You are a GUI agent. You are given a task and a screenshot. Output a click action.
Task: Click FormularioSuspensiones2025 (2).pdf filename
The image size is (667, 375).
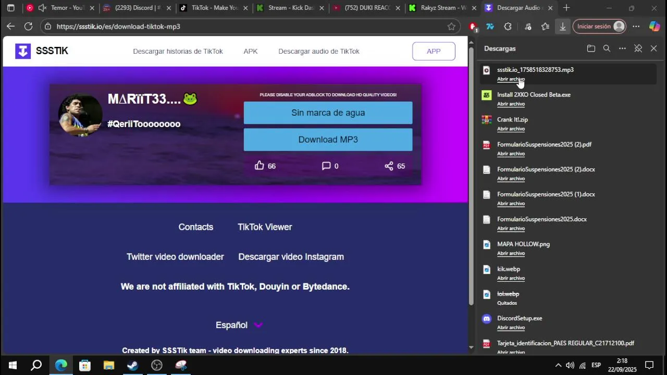click(544, 144)
